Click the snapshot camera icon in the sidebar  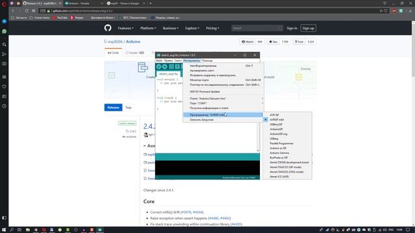[5, 63]
